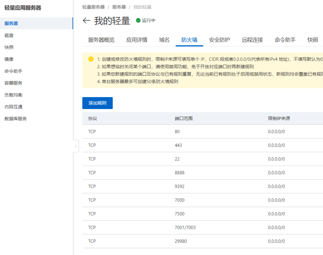Switch to the 服务器概览 tab

coord(101,40)
